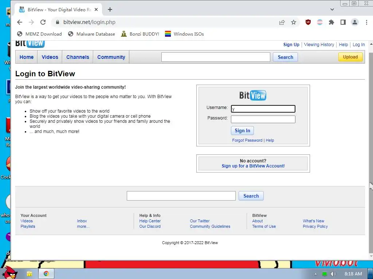The width and height of the screenshot is (373, 279).
Task: Close the BitView tab
Action: click(x=96, y=9)
